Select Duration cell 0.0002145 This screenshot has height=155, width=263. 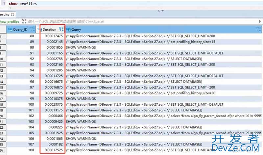[x=51, y=42]
